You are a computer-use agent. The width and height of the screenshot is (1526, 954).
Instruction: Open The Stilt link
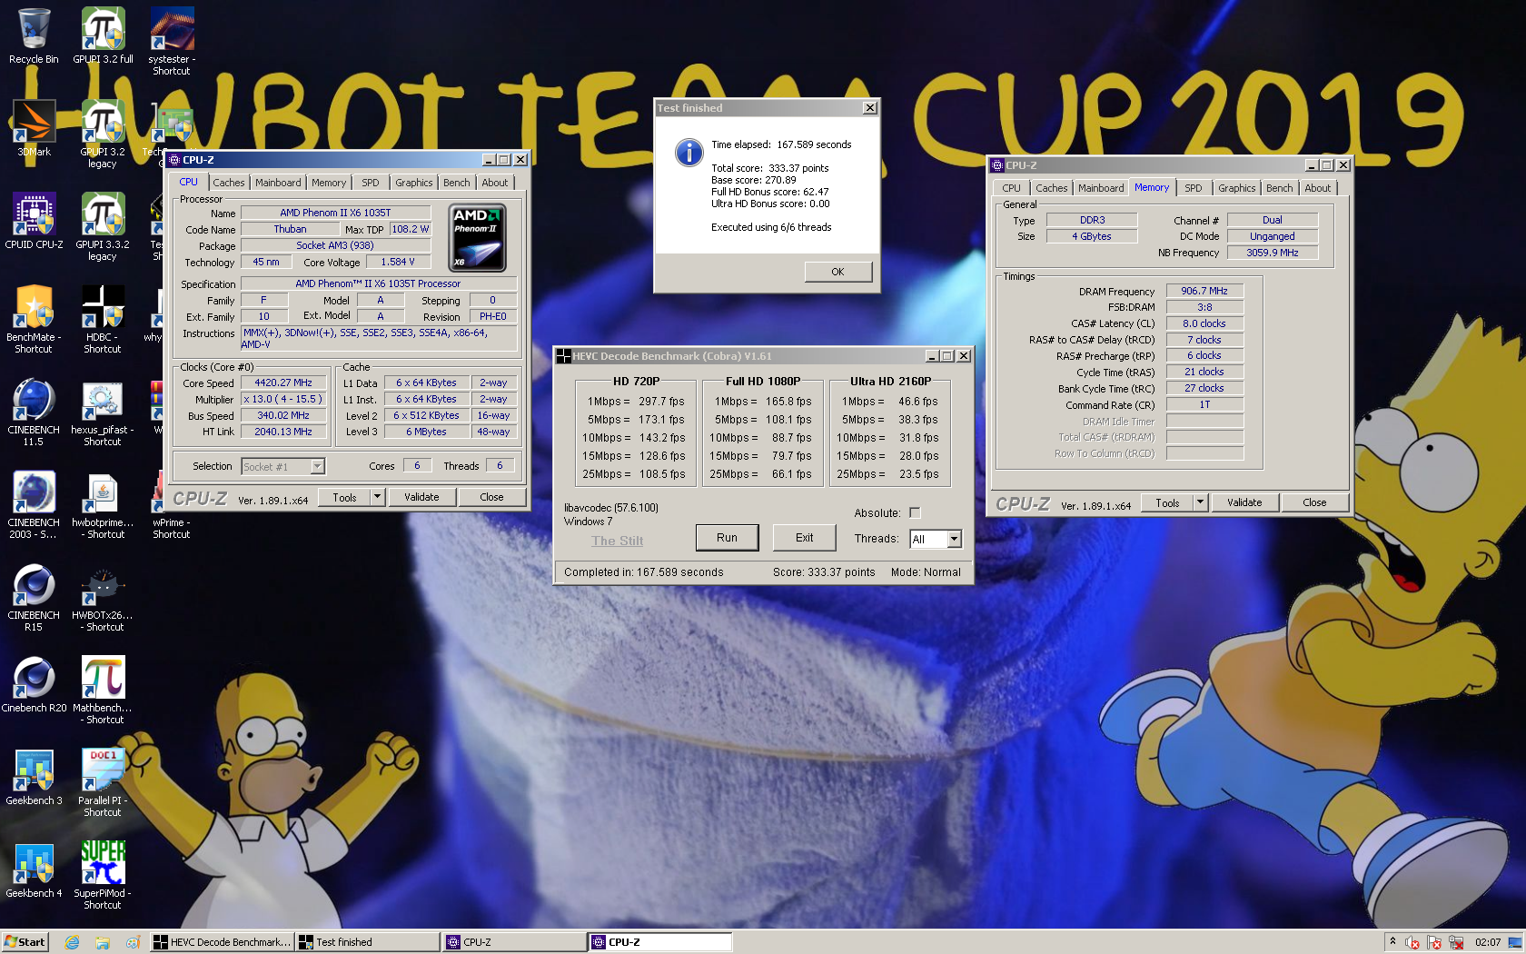tap(618, 541)
